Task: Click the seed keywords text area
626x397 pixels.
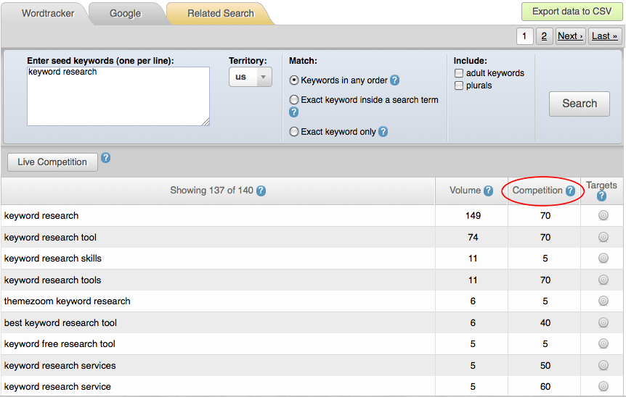Action: click(118, 96)
